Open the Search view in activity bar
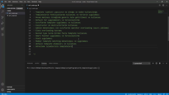The height and width of the screenshot is (95, 169). [x=2, y=12]
